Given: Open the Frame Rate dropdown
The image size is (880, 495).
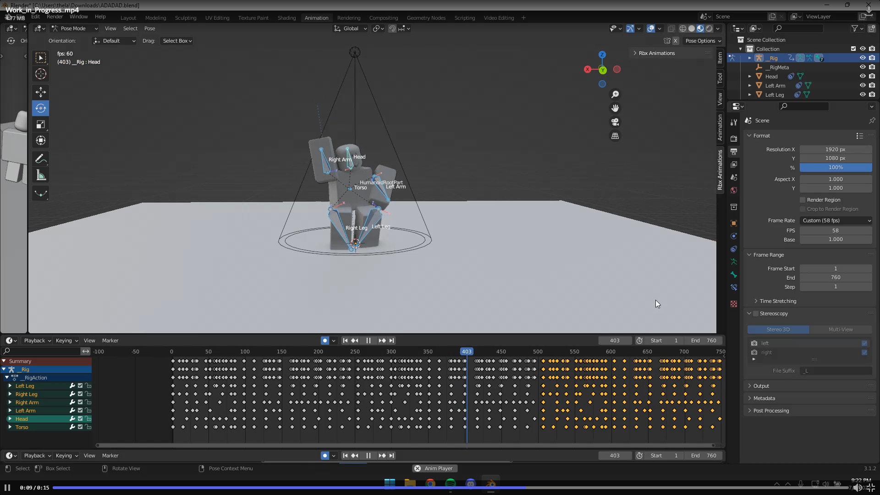Looking at the screenshot, I should [836, 220].
